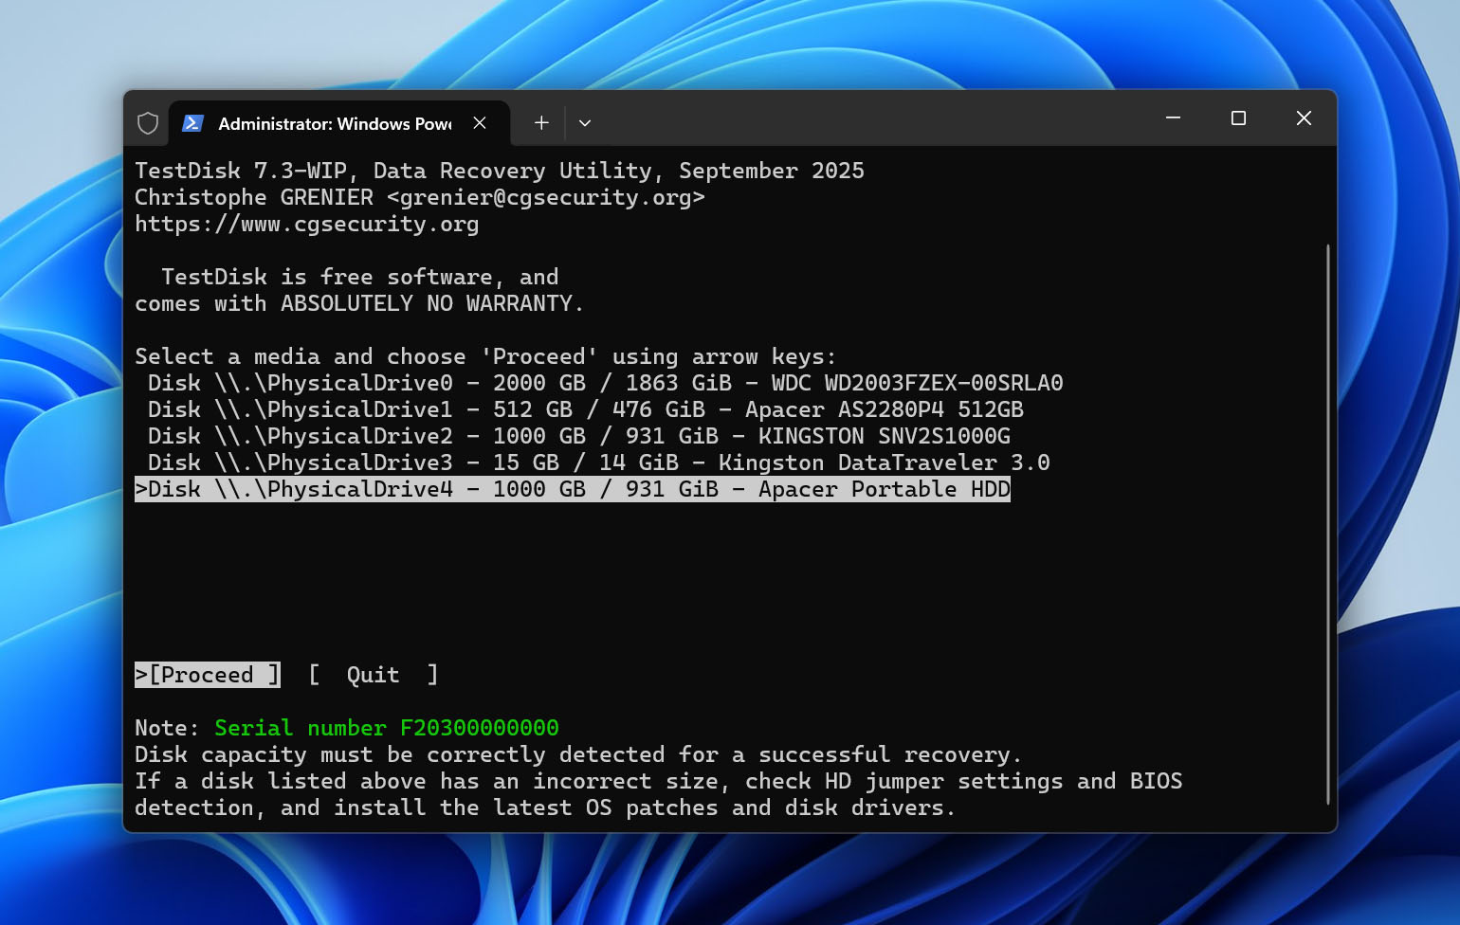The image size is (1460, 925).
Task: Click the shield icon in title bar
Action: [148, 123]
